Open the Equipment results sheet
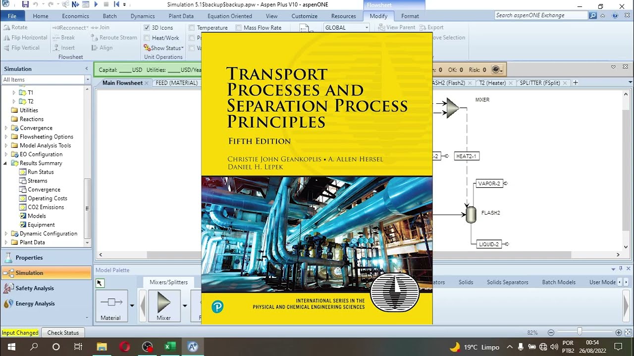 click(41, 225)
